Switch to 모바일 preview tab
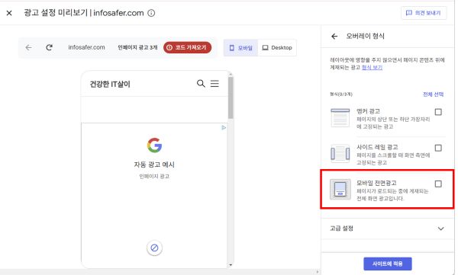The width and height of the screenshot is (458, 275). tap(241, 48)
